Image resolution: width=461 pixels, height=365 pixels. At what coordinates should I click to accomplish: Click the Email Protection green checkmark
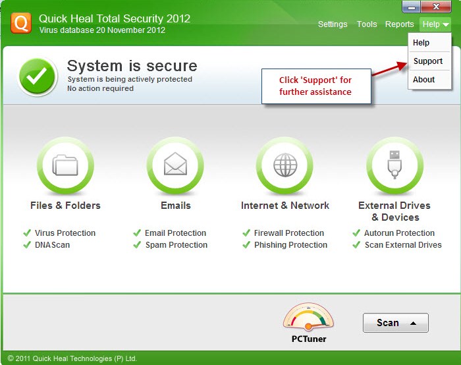tap(137, 233)
